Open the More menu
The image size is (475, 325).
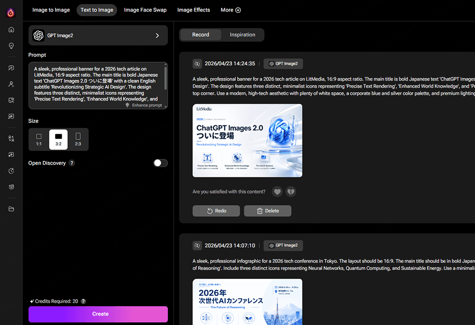[x=230, y=10]
